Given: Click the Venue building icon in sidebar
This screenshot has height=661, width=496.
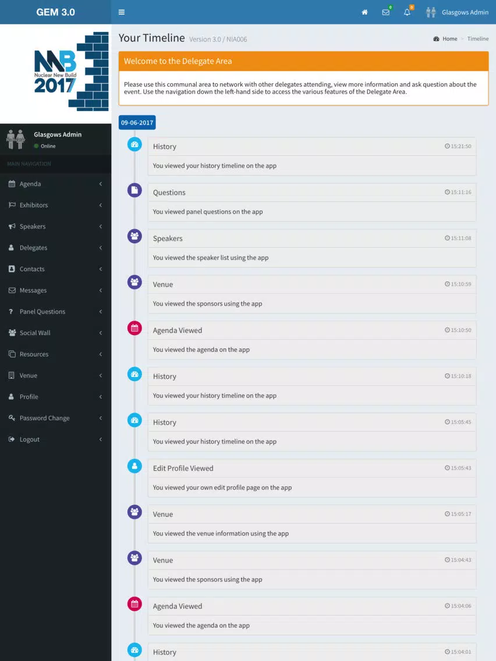Looking at the screenshot, I should pyautogui.click(x=12, y=375).
